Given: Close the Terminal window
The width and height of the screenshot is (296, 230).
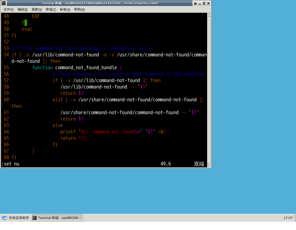Looking at the screenshot, I should [x=208, y=3].
